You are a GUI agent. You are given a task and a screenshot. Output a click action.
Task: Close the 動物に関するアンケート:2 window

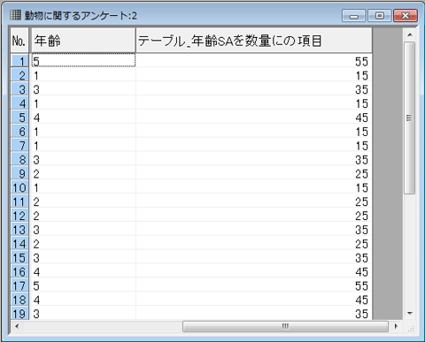coord(406,16)
